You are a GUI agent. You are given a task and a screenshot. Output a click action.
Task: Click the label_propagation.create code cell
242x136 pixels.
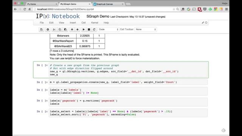[128, 82]
